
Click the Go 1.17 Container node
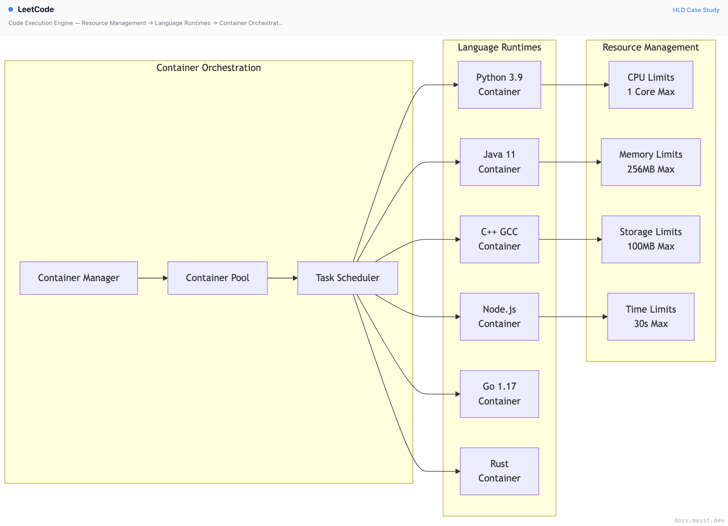point(499,394)
